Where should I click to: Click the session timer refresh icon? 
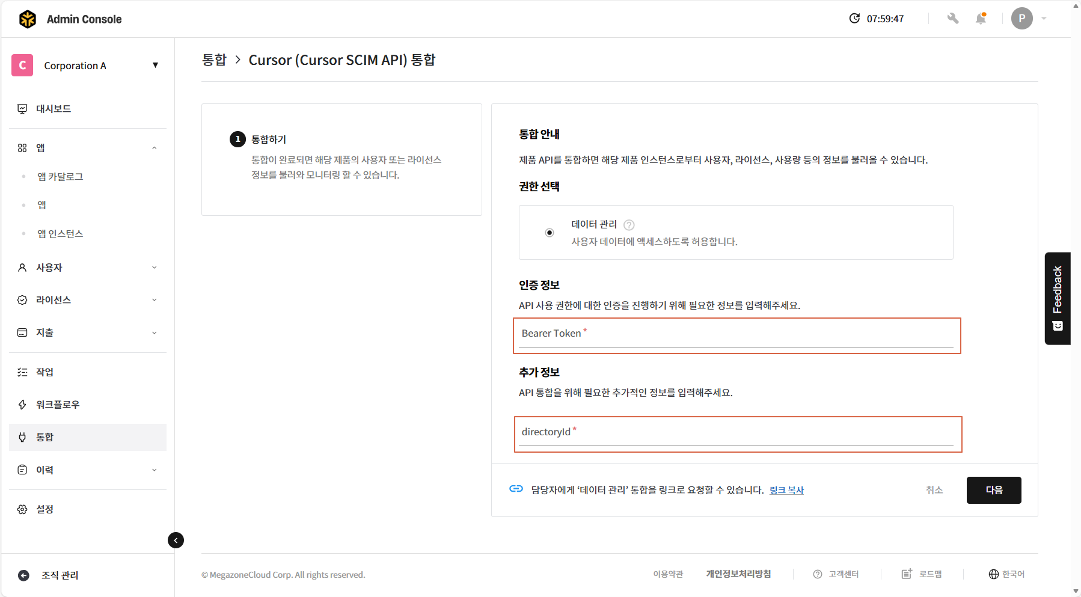[x=854, y=19]
